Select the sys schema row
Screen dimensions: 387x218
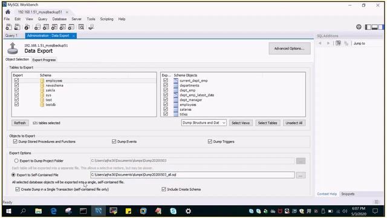pos(84,95)
